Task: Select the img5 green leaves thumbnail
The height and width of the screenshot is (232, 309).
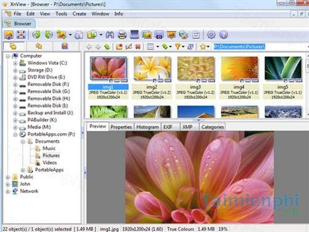Action: point(283,68)
